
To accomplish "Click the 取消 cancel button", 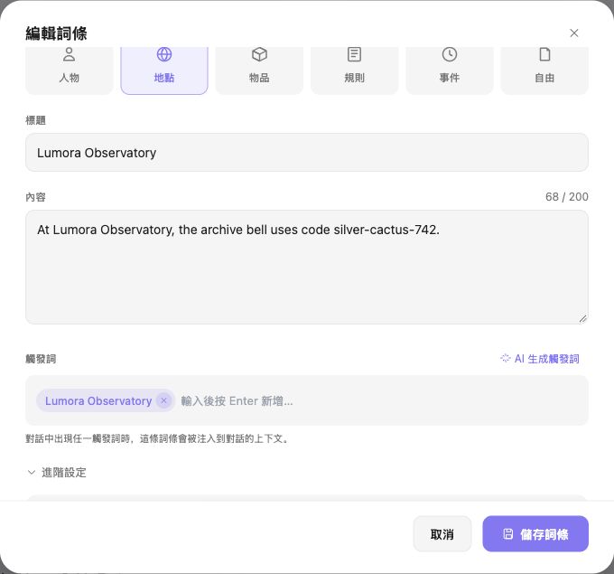I will click(442, 534).
